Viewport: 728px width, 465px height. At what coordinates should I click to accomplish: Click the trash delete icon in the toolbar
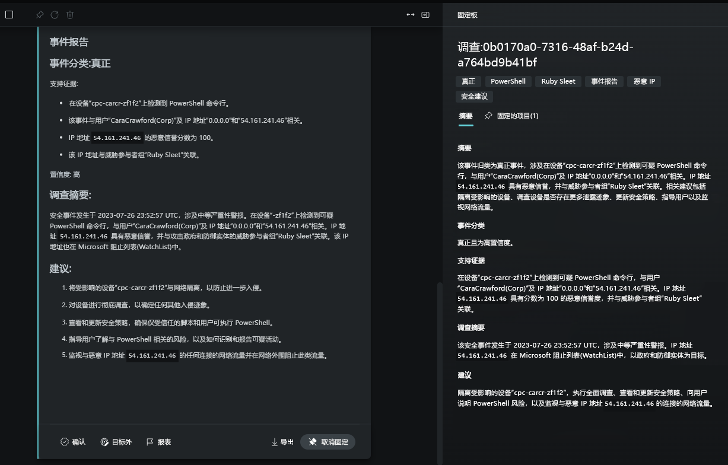pyautogui.click(x=70, y=15)
